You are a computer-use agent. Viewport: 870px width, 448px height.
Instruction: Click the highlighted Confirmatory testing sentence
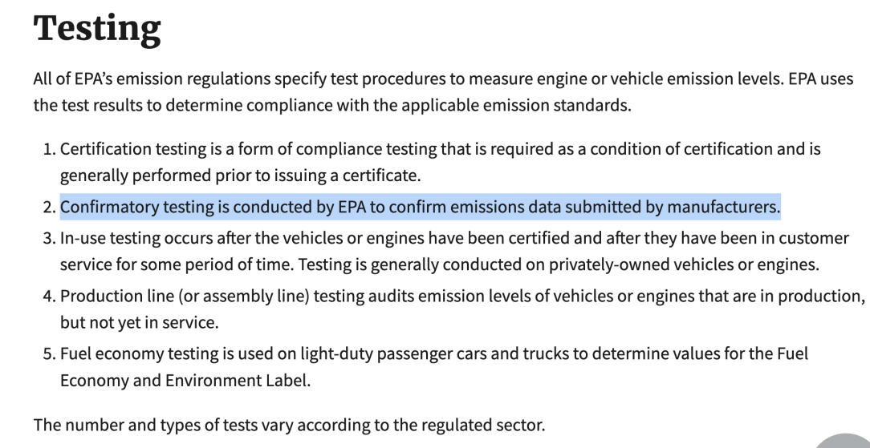point(420,207)
